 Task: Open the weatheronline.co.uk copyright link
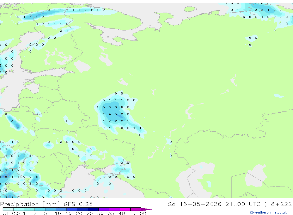pos(268,212)
